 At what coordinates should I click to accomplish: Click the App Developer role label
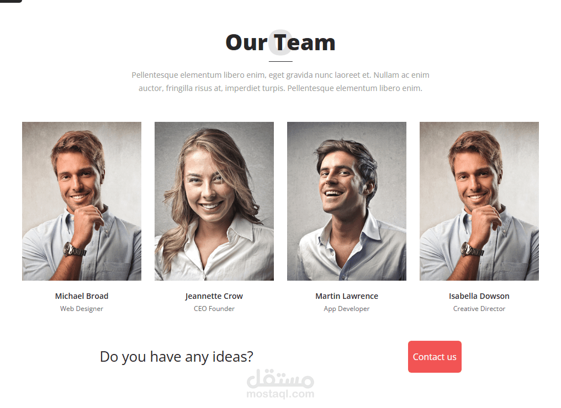point(347,309)
